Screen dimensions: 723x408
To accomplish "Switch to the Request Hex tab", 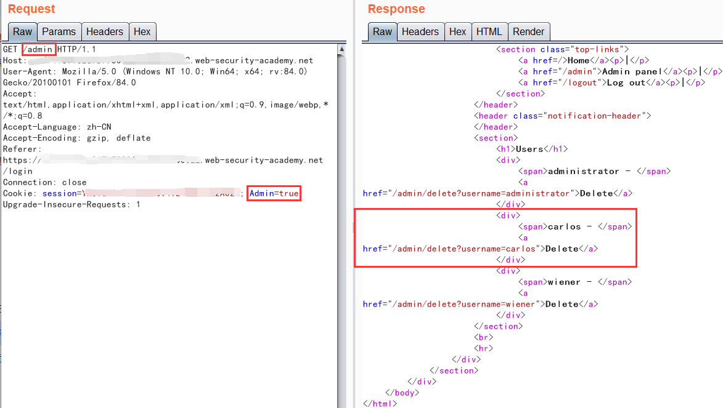I will 142,32.
